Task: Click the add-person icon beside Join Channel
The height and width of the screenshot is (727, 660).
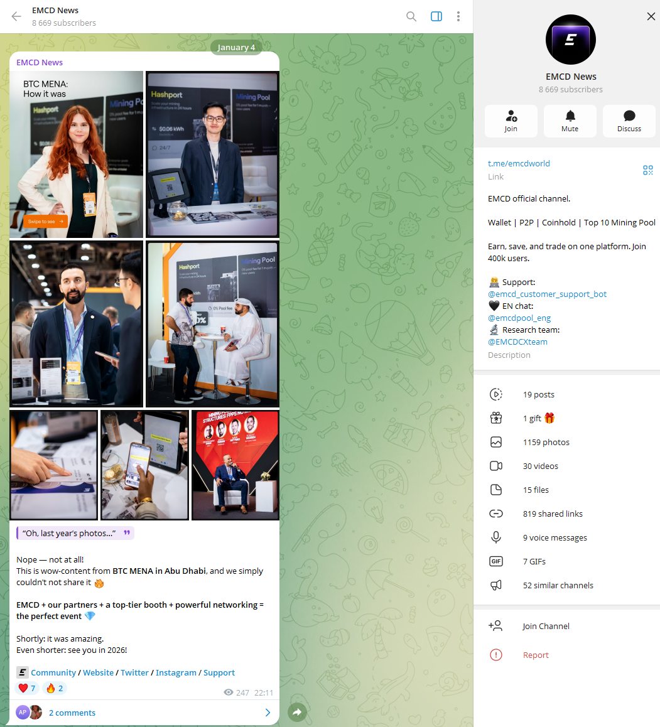Action: pos(495,626)
